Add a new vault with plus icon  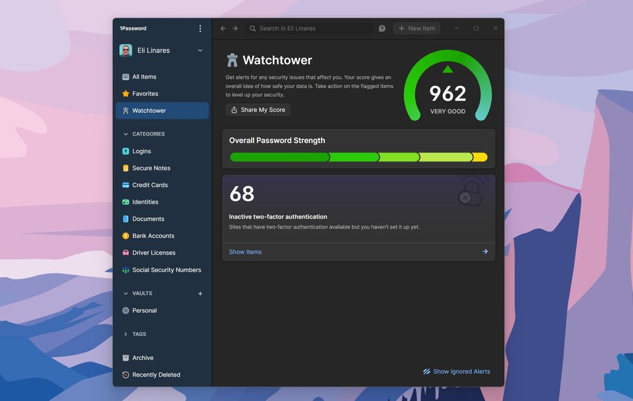200,293
